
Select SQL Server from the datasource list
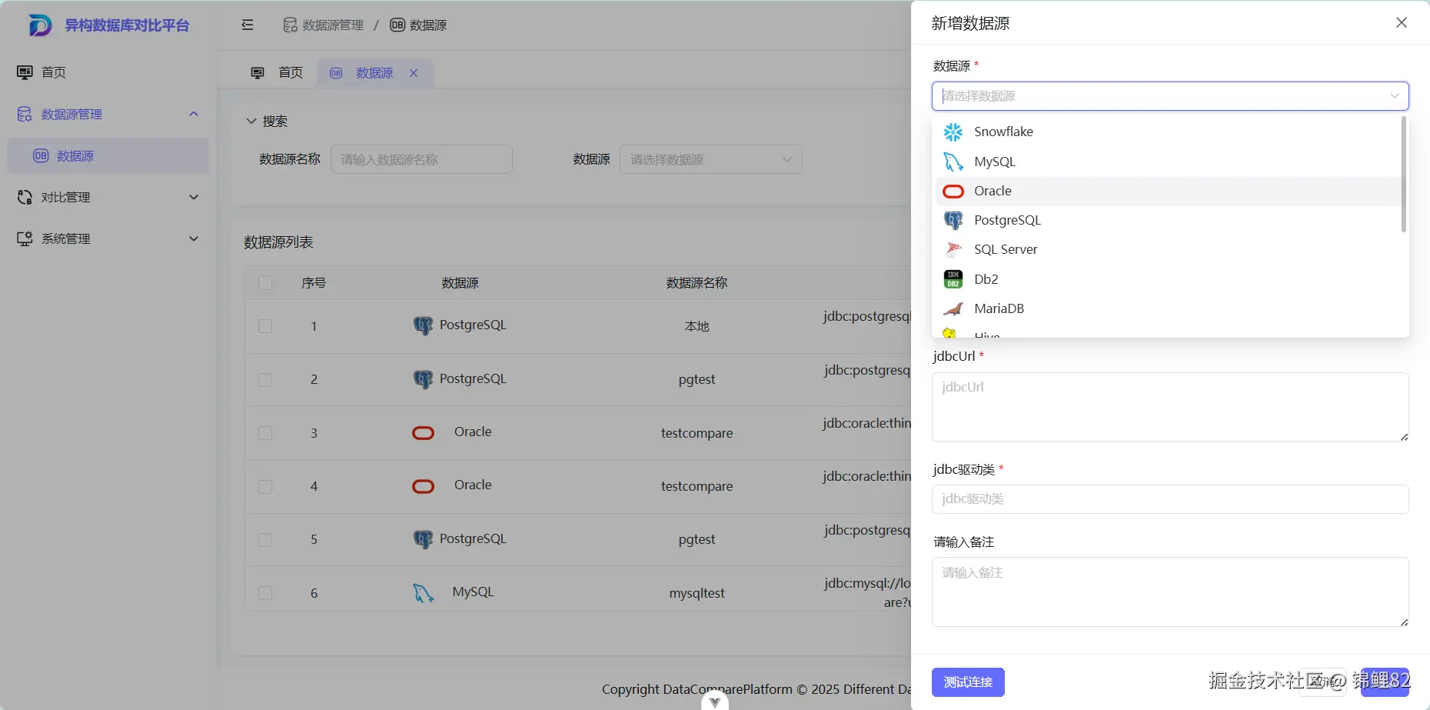click(1167, 250)
